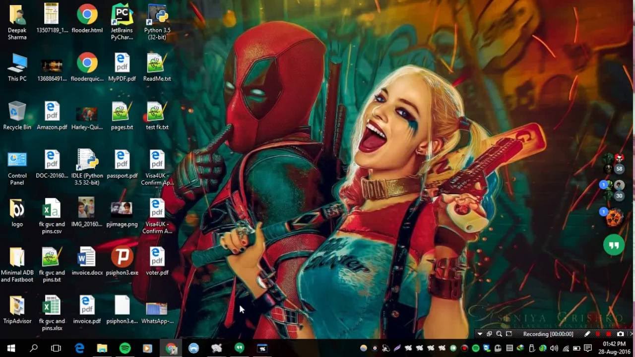Open Wi-Fi network tray icon

566,349
